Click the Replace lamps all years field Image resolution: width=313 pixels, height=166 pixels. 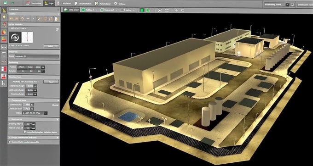[27, 128]
